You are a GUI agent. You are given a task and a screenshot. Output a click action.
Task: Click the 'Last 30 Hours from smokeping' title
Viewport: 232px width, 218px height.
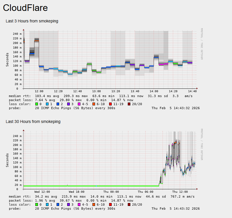click(x=33, y=121)
